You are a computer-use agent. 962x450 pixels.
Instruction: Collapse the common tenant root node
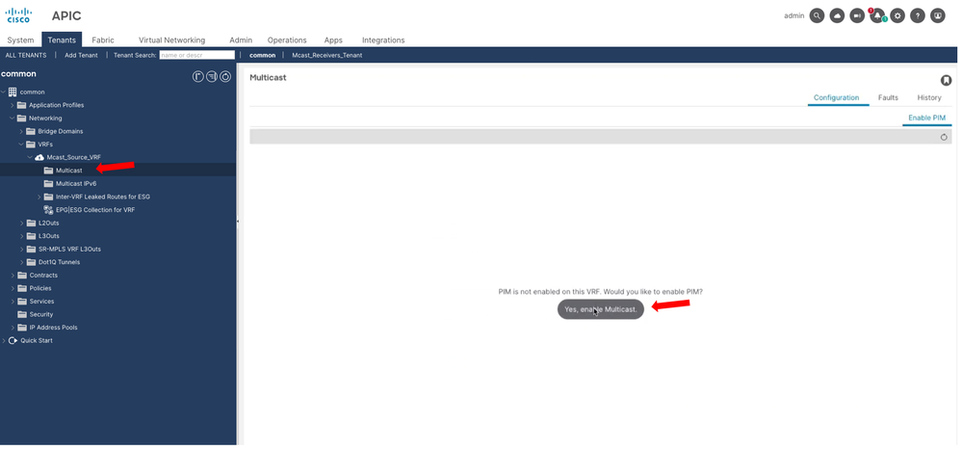pos(4,92)
